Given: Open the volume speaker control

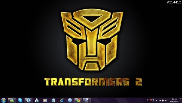Looking at the screenshot, I should pyautogui.click(x=166, y=100).
